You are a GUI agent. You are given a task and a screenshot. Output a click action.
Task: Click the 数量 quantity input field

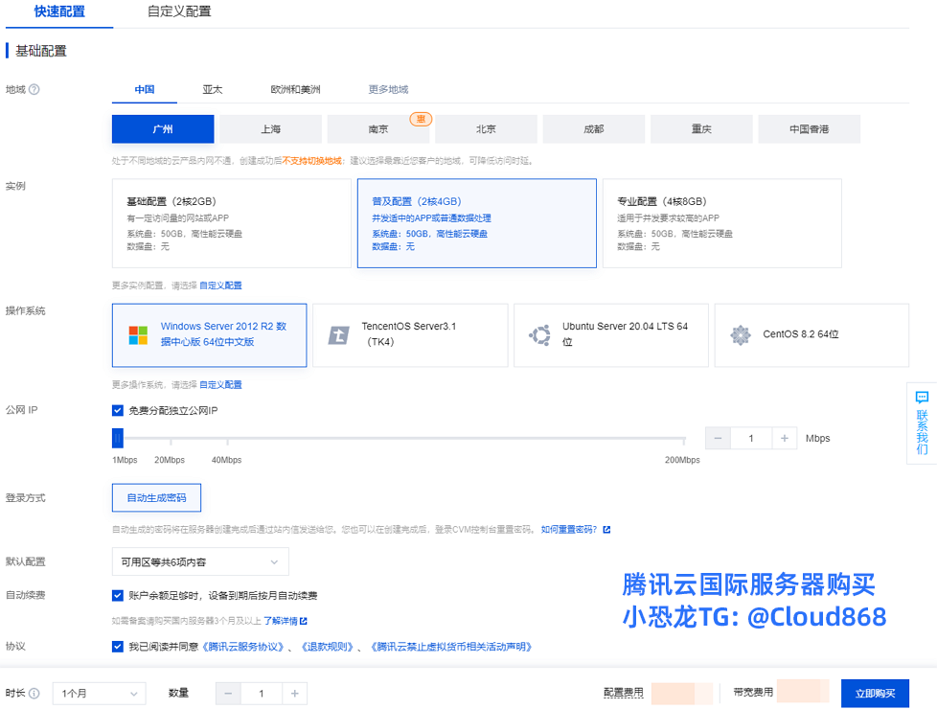click(x=262, y=694)
